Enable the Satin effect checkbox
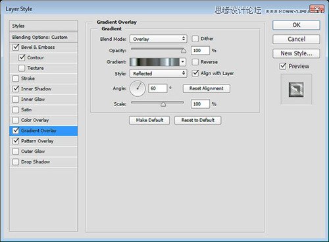 [x=16, y=109]
